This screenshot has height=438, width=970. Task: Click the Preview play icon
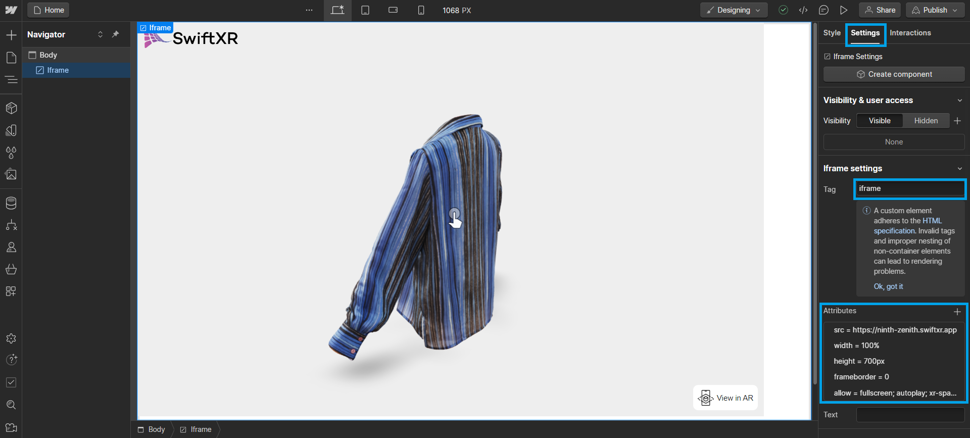tap(844, 10)
